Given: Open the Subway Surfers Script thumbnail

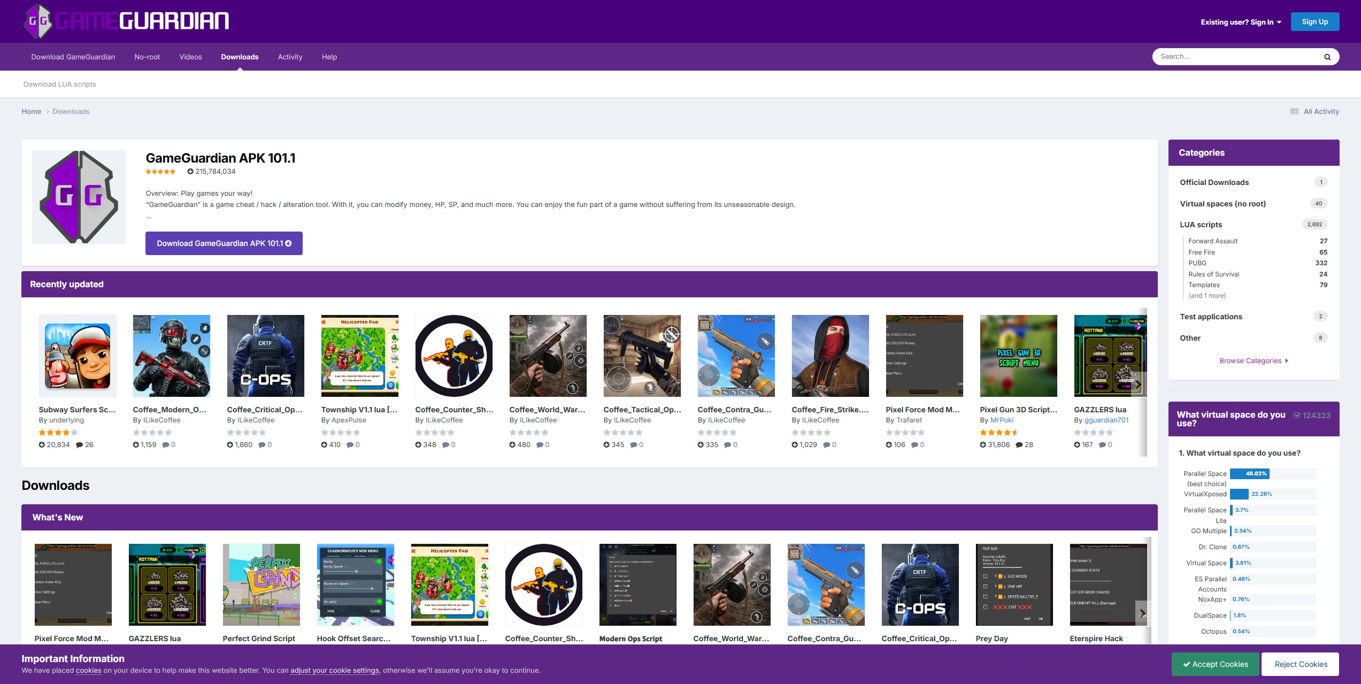Looking at the screenshot, I should pos(78,356).
